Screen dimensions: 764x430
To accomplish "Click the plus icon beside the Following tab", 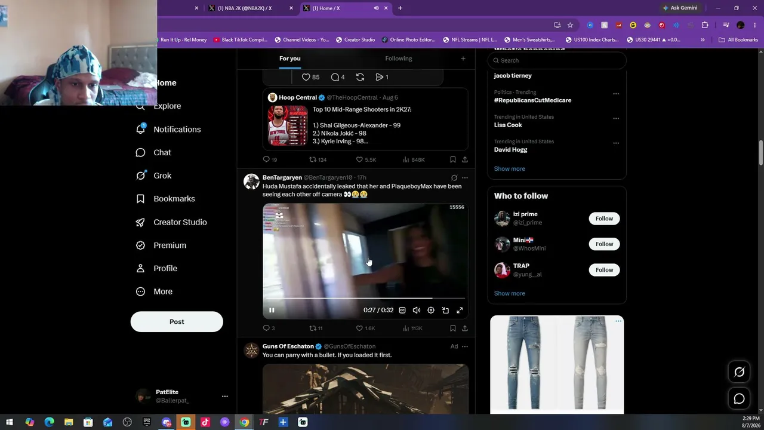I will click(463, 59).
